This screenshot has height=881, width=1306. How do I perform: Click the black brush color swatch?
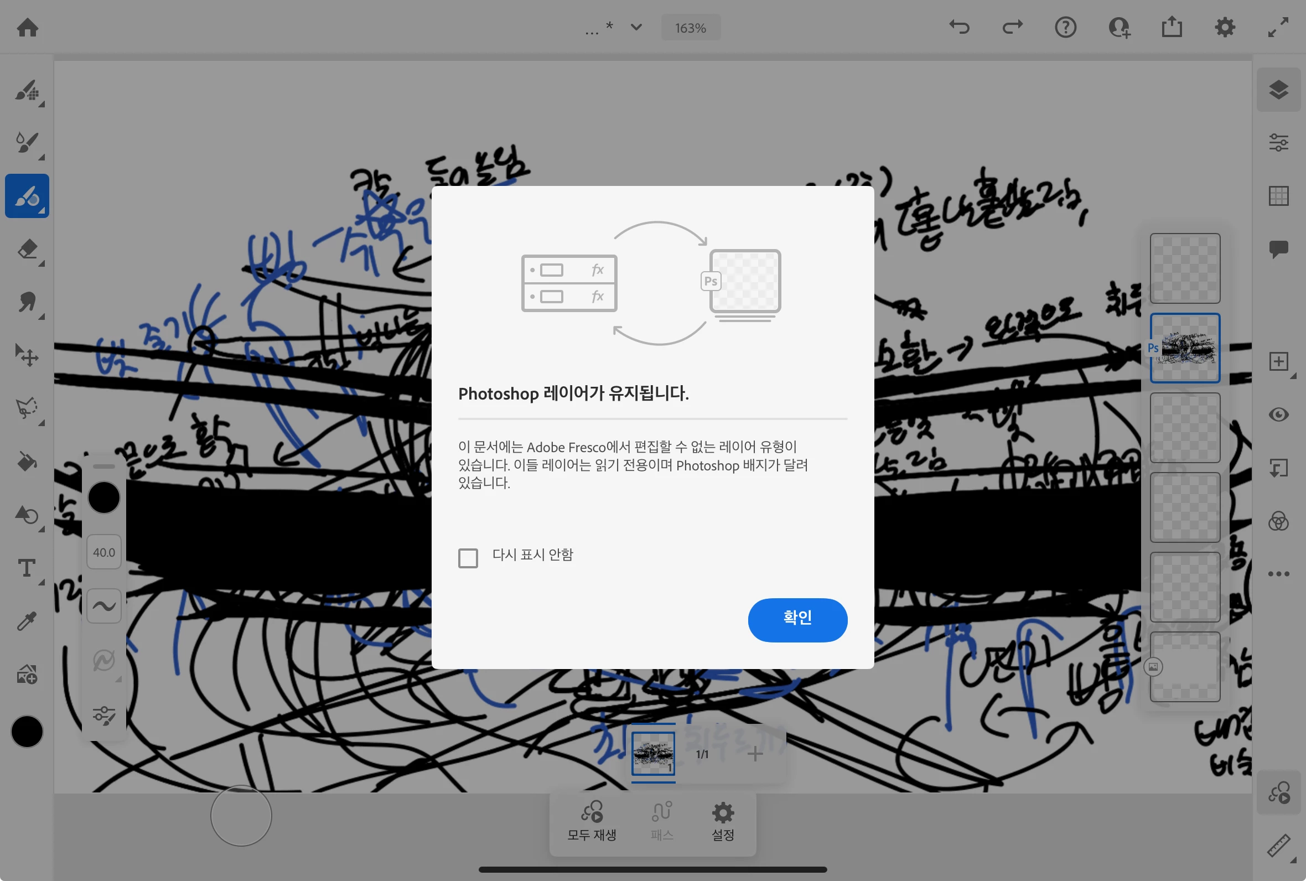click(104, 497)
